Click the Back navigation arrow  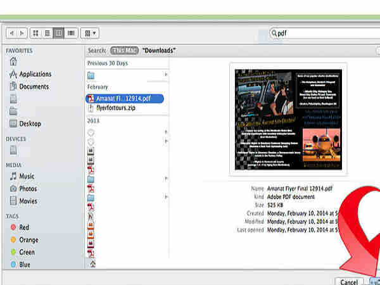tap(11, 32)
